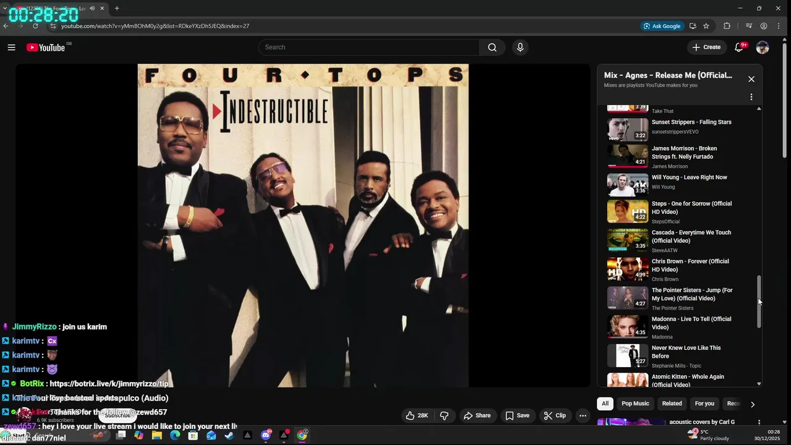Open Outlook from the taskbar
This screenshot has width=791, height=445.
pyautogui.click(x=211, y=435)
